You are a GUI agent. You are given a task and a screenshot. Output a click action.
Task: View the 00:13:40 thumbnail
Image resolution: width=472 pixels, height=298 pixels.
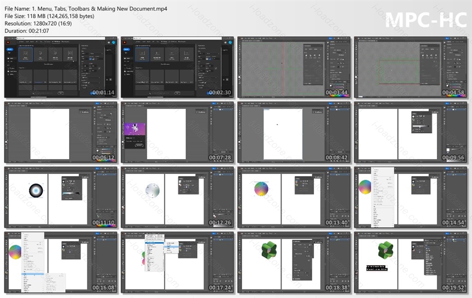[x=294, y=197]
